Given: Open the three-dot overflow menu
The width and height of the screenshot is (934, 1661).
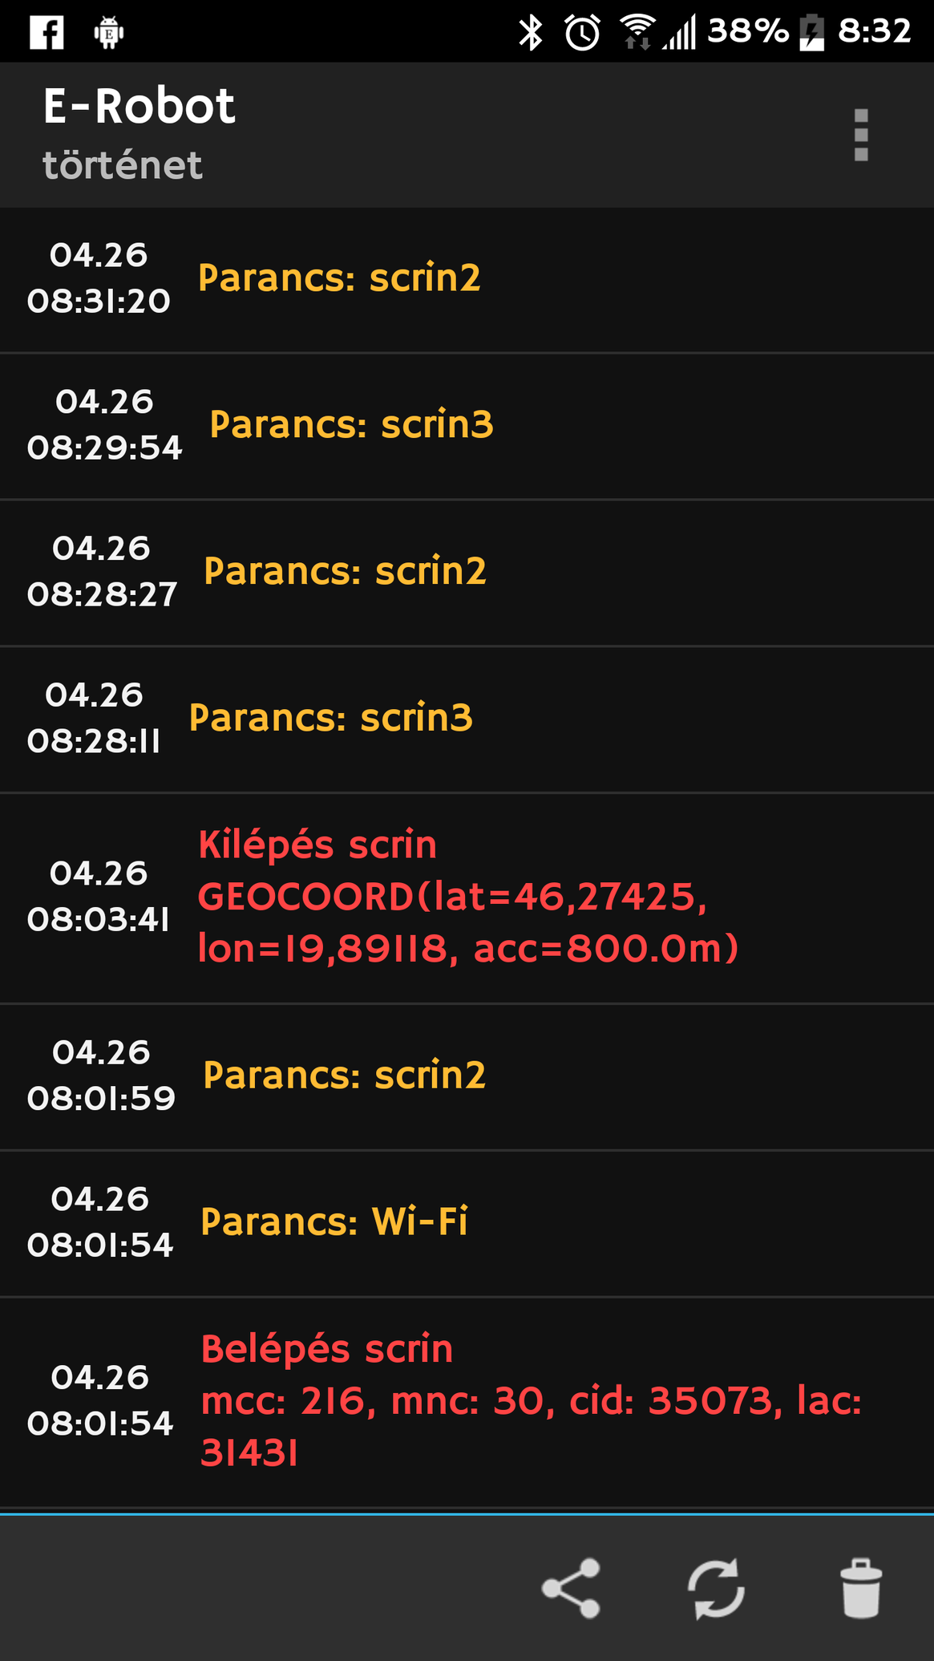Looking at the screenshot, I should [x=861, y=135].
